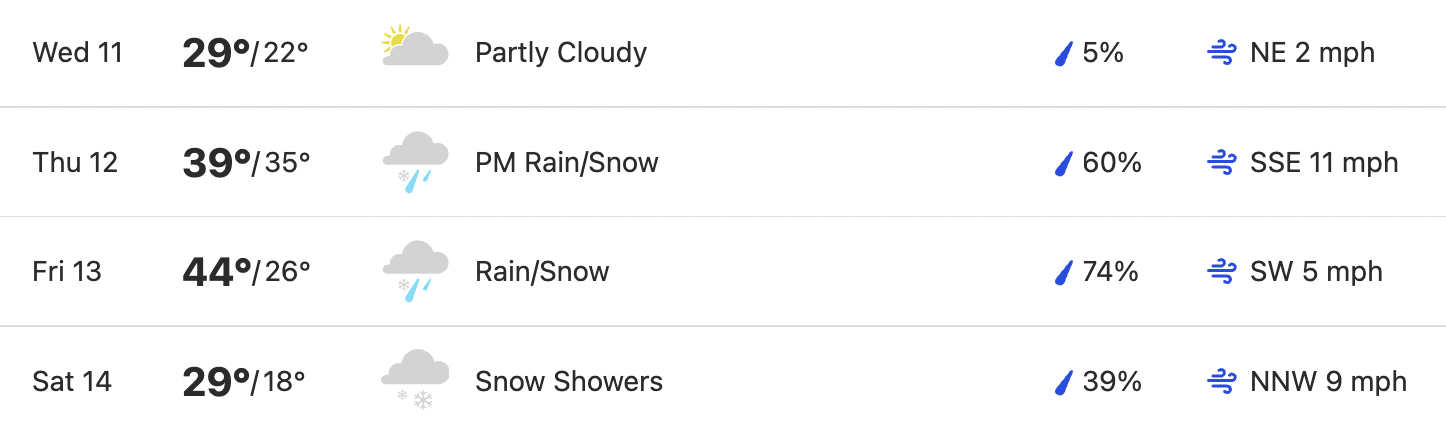Expand the Wed 11 forecast row

(723, 53)
